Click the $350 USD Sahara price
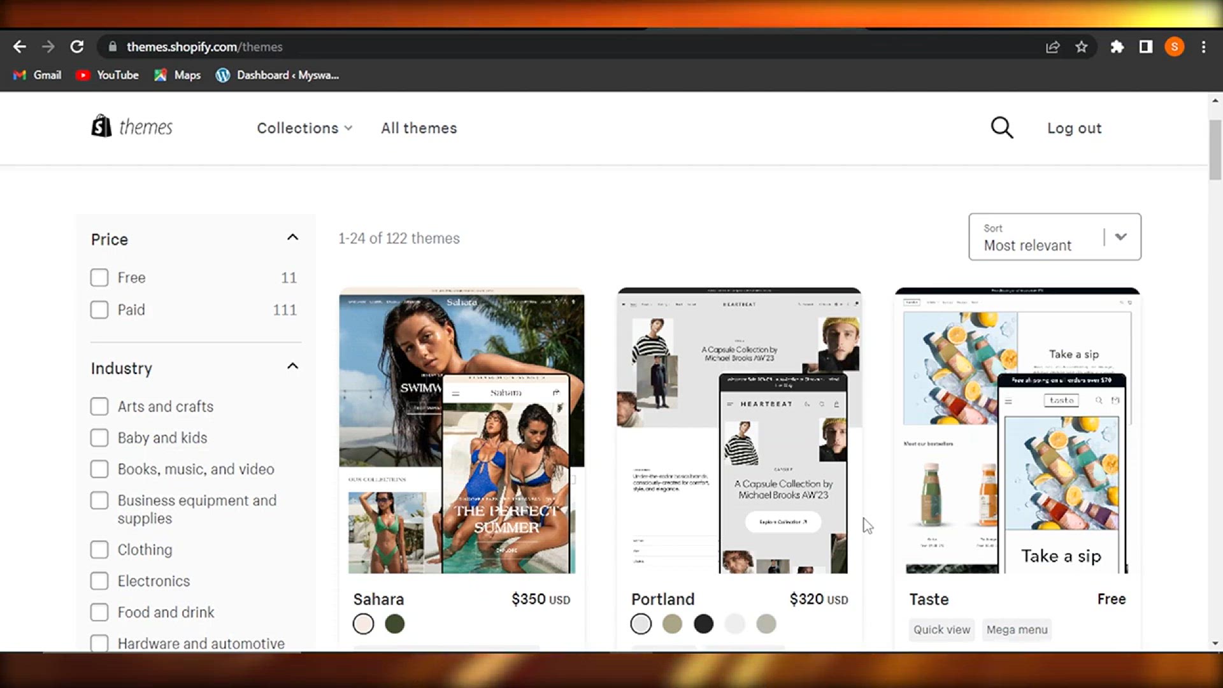Viewport: 1223px width, 688px height. tap(541, 599)
